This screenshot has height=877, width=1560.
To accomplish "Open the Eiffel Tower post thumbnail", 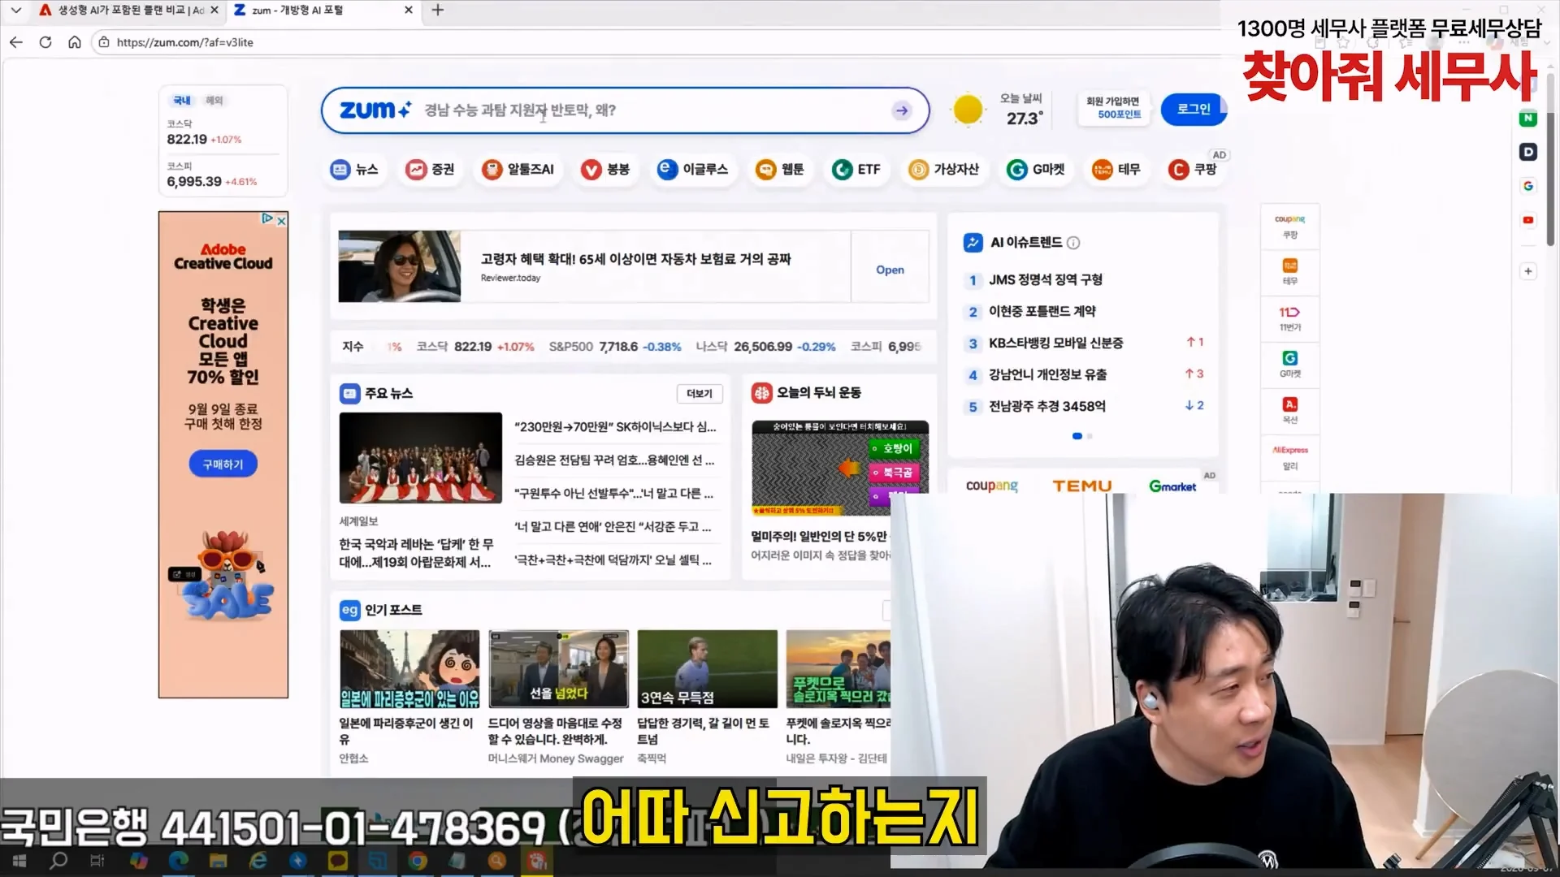I will point(409,669).
